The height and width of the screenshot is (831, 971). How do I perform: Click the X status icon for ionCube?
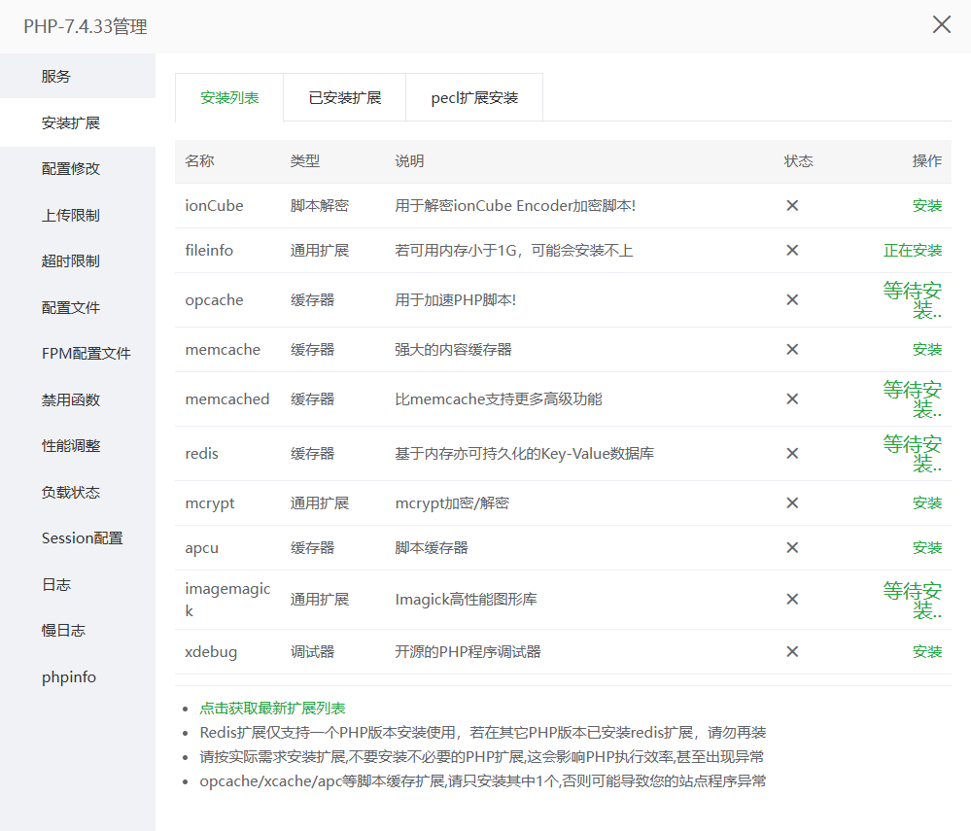(792, 206)
